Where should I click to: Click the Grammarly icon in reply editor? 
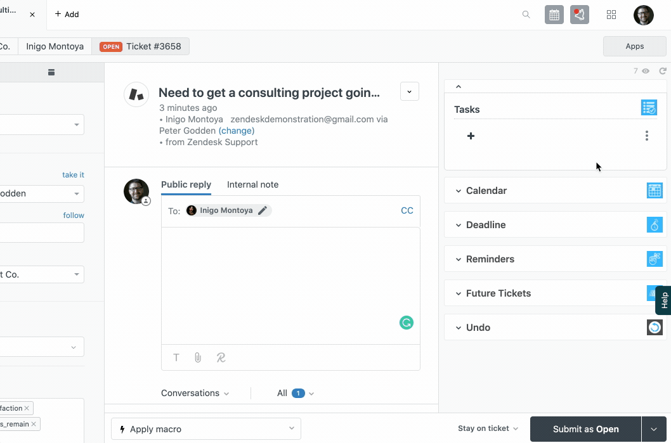(407, 323)
